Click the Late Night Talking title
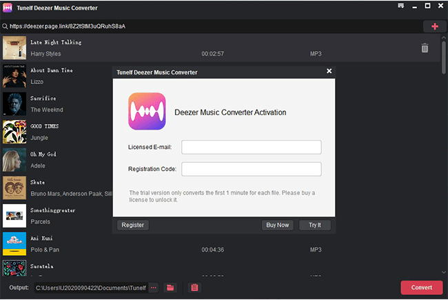The image size is (448, 300). 56,42
